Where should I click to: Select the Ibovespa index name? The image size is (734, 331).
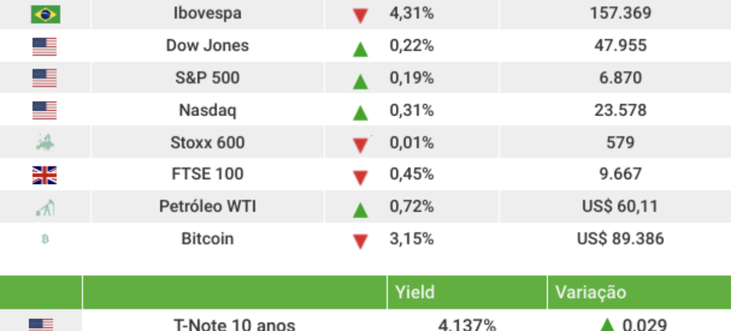[x=207, y=13]
